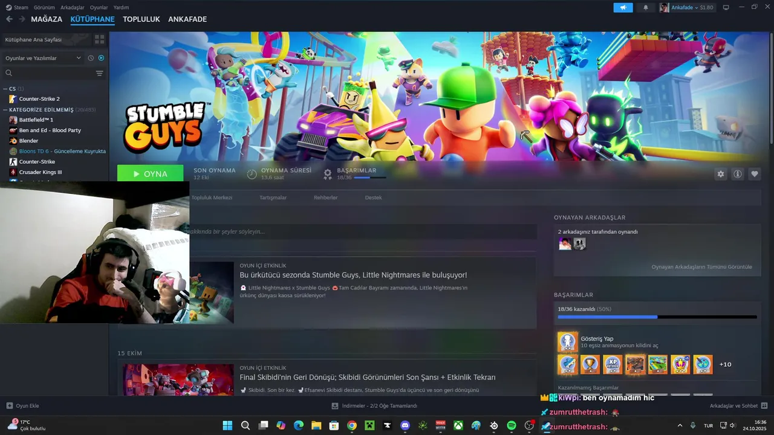Open Rehberler tab
774x435 pixels.
(326, 198)
